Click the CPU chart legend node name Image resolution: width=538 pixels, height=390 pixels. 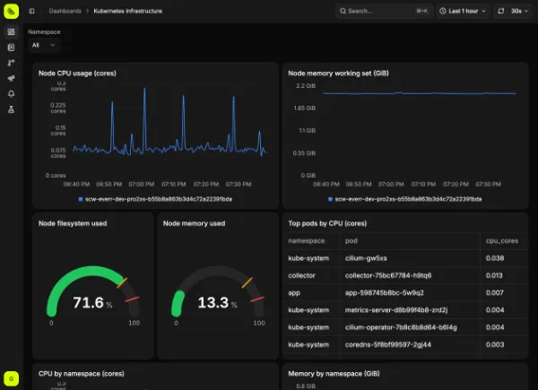point(159,199)
